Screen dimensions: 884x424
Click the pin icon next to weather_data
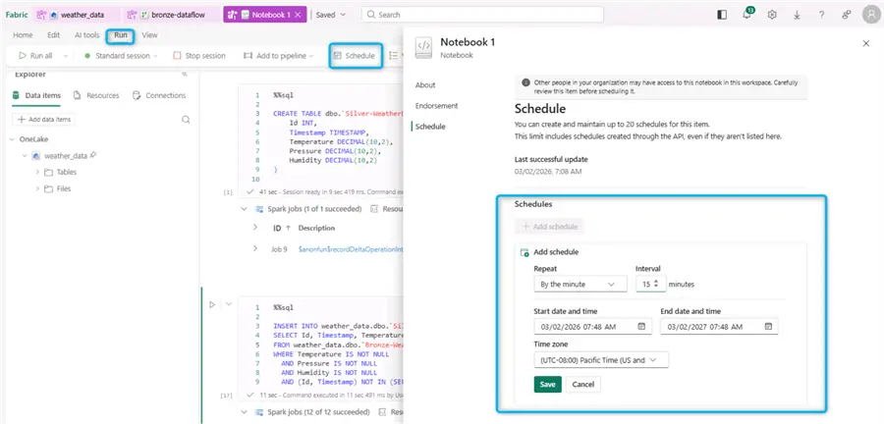[x=93, y=155]
